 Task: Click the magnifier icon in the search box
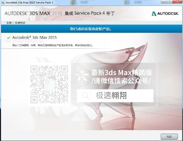pyautogui.click(x=85, y=95)
